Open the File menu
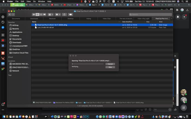Image resolution: width=191 pixels, height=119 pixels. 17,1
